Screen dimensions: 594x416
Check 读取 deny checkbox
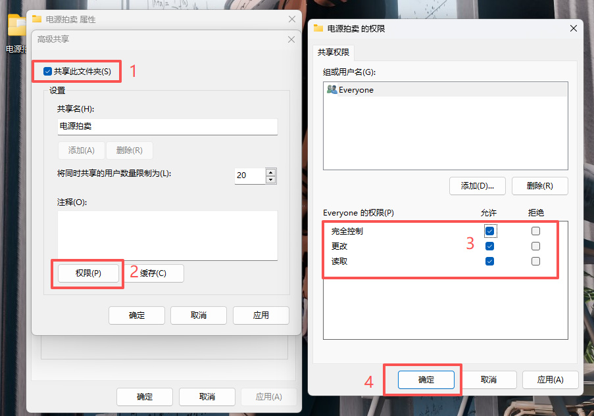click(535, 261)
